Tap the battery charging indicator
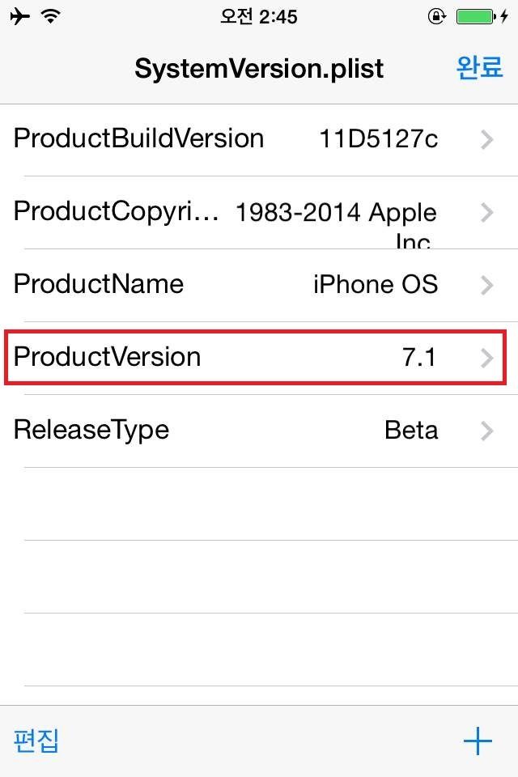518x777 pixels. (x=481, y=17)
